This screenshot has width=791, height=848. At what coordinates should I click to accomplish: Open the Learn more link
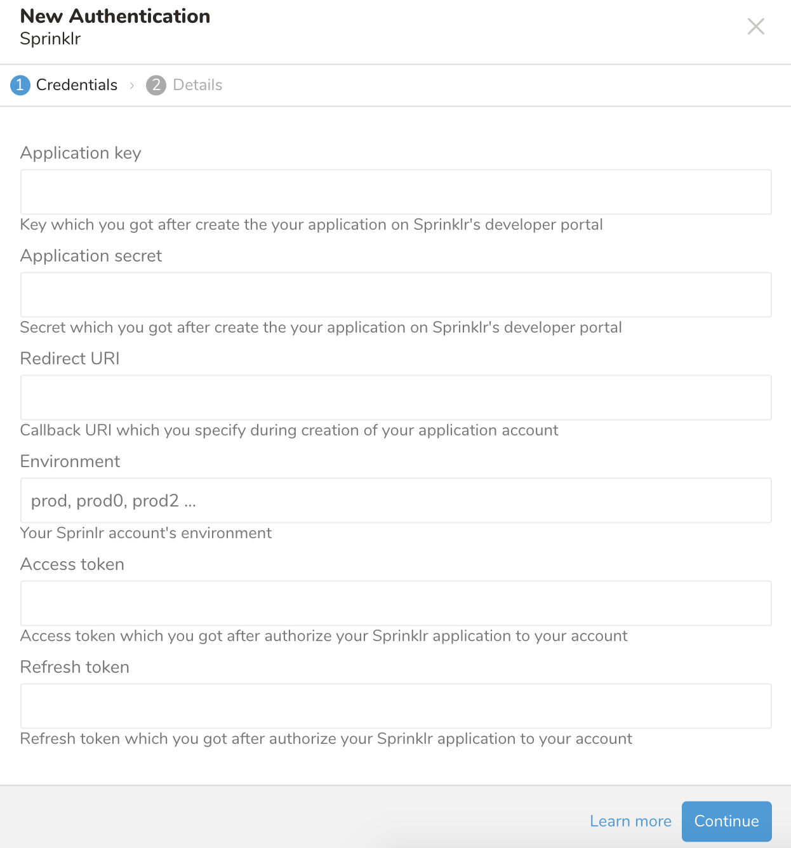coord(630,821)
